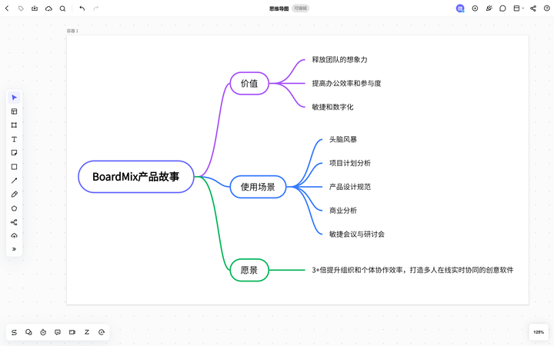Click the 头脑风暴 leaf text
Image resolution: width=554 pixels, height=346 pixels.
click(343, 139)
